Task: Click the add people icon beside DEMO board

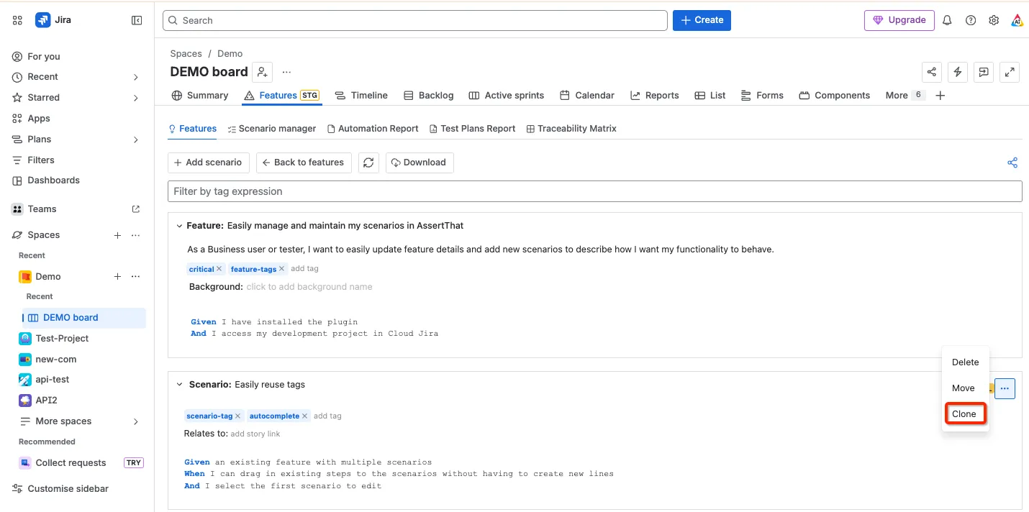Action: 262,72
